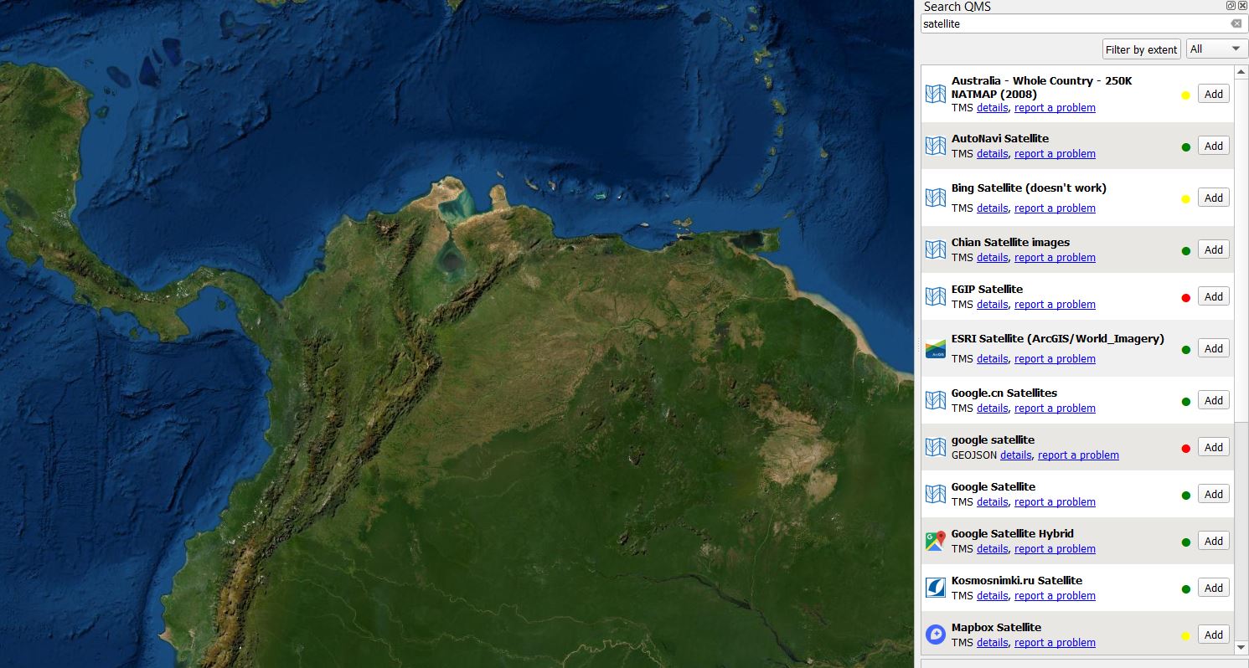Open details for Google.cn Satellites
1249x668 pixels.
pyautogui.click(x=992, y=409)
